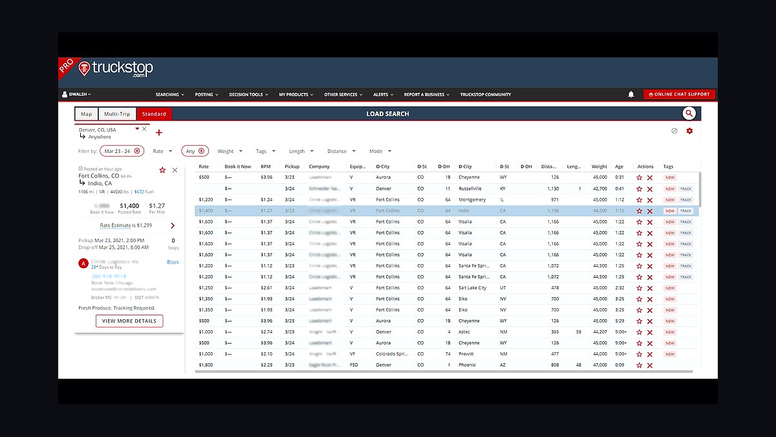Star the Phoenix AZ load
Screen dimensions: 776x437
pos(639,364)
